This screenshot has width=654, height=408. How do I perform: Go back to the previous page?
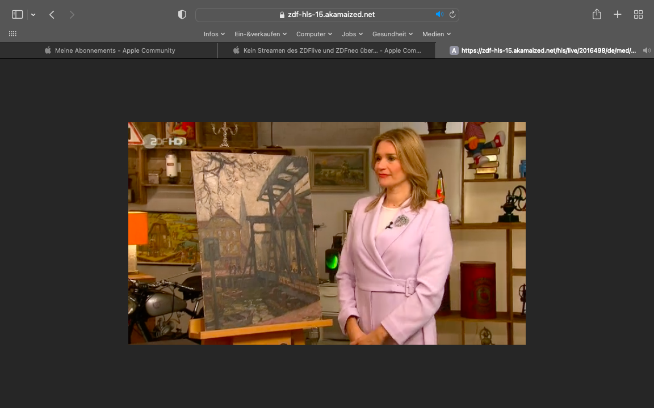click(x=52, y=15)
